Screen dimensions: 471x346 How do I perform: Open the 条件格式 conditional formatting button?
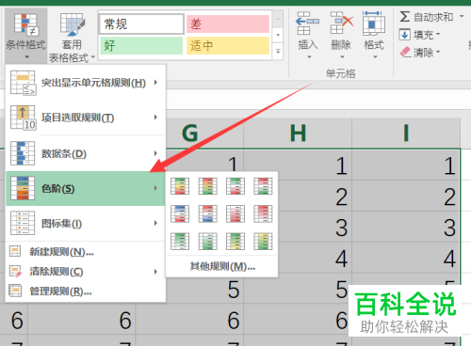pyautogui.click(x=26, y=36)
